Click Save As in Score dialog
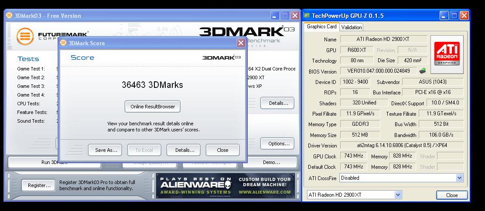Image resolution: width=485 pixels, height=211 pixels. click(x=105, y=150)
